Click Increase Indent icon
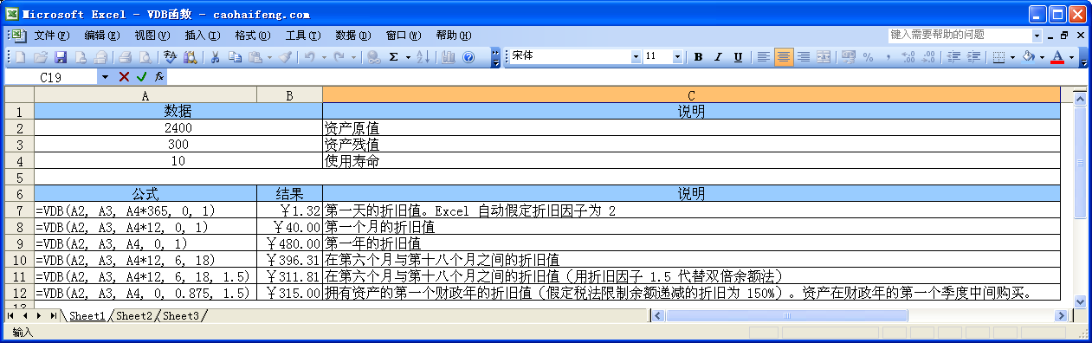Image resolution: width=1092 pixels, height=343 pixels. [973, 57]
